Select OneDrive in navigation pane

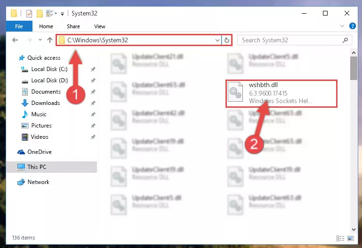39,152
